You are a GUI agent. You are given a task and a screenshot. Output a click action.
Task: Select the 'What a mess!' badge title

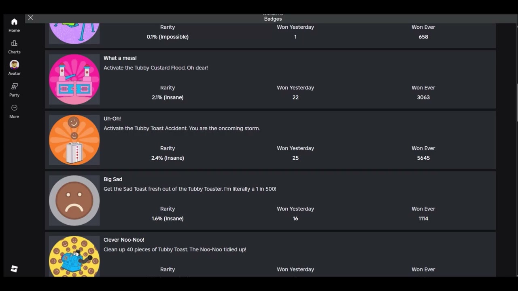point(120,58)
